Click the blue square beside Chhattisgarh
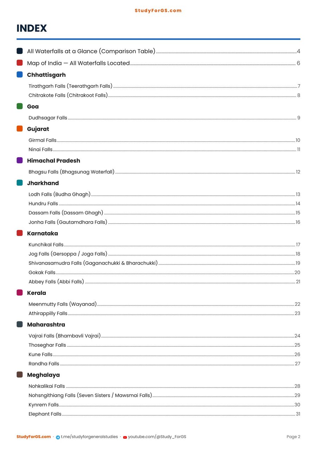Screen dimensions: 317x449 coord(20,75)
